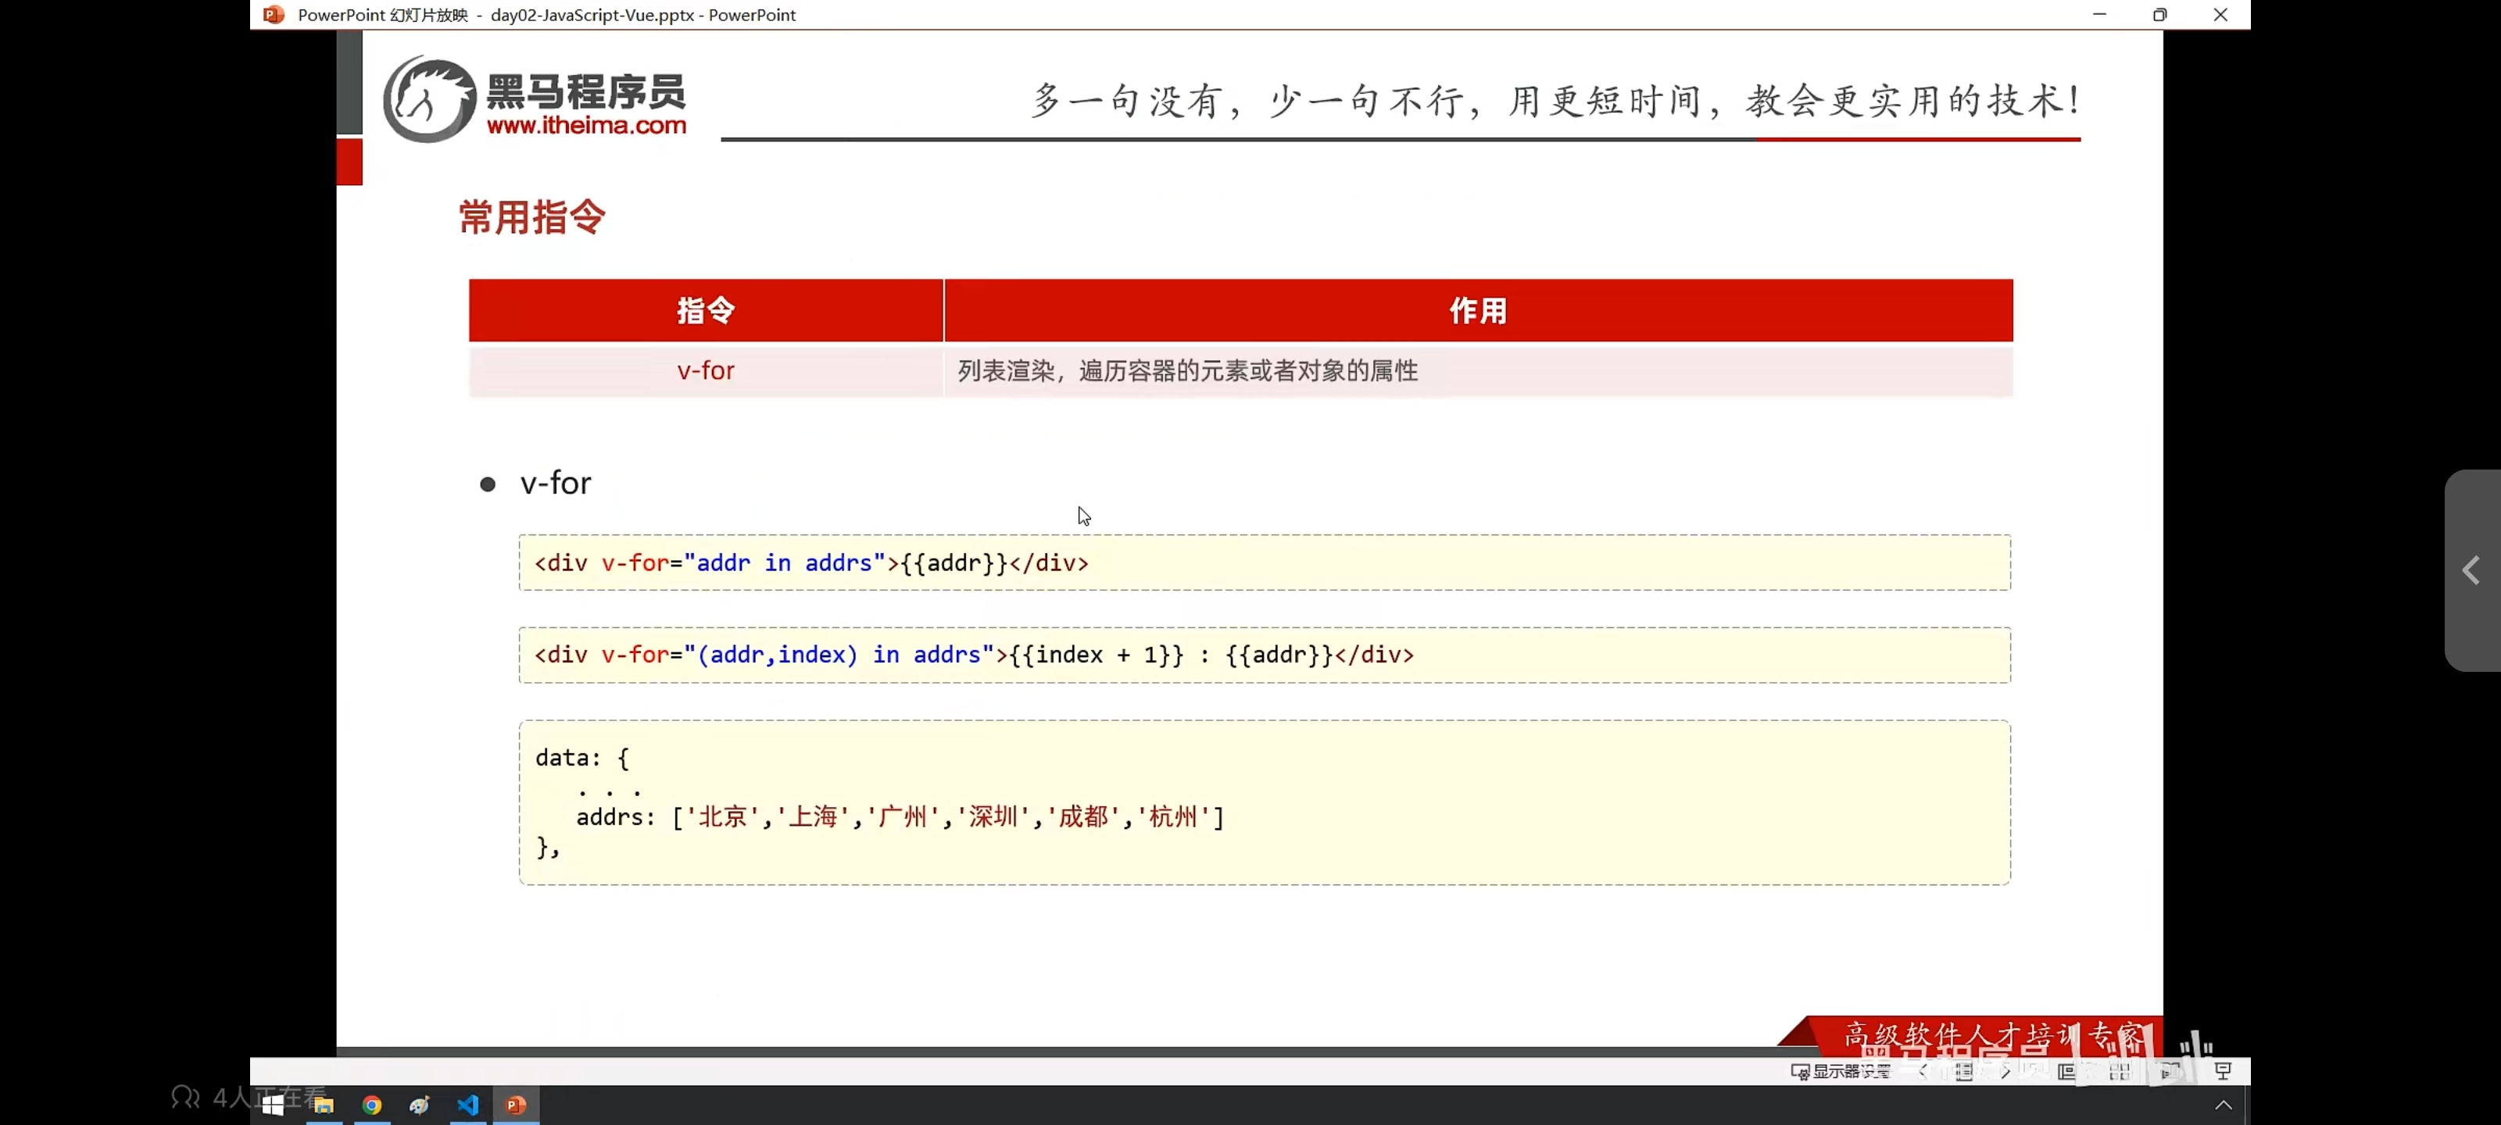This screenshot has height=1125, width=2501.
Task: Click the slogan text '多一句没有'
Action: pos(1126,100)
